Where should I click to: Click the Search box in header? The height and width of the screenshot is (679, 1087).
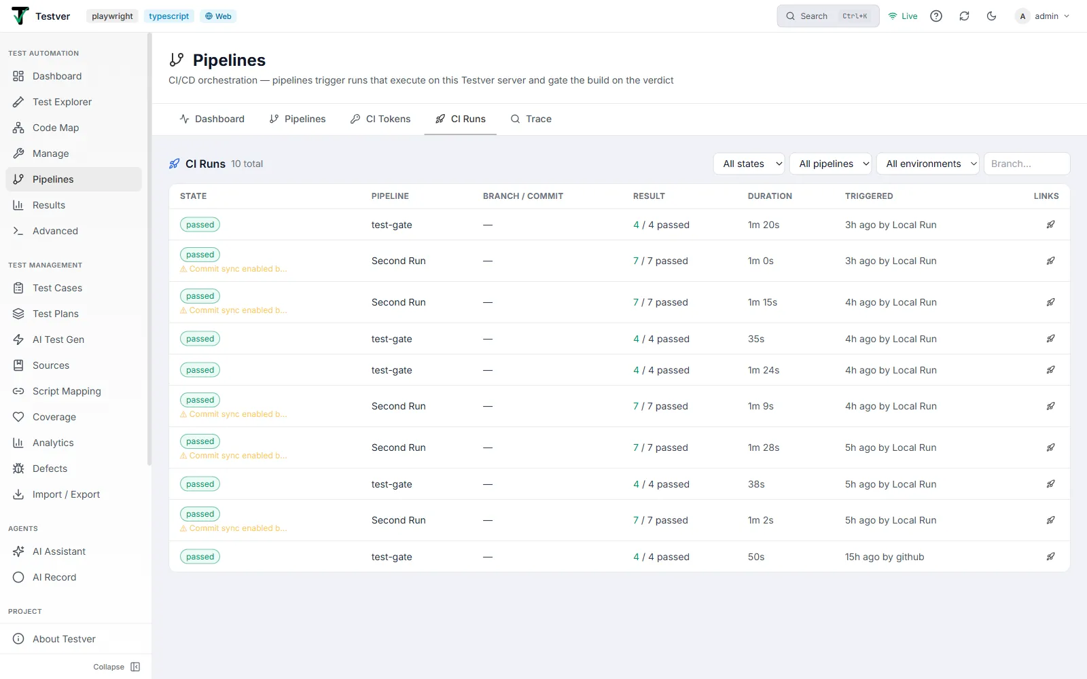click(x=827, y=16)
